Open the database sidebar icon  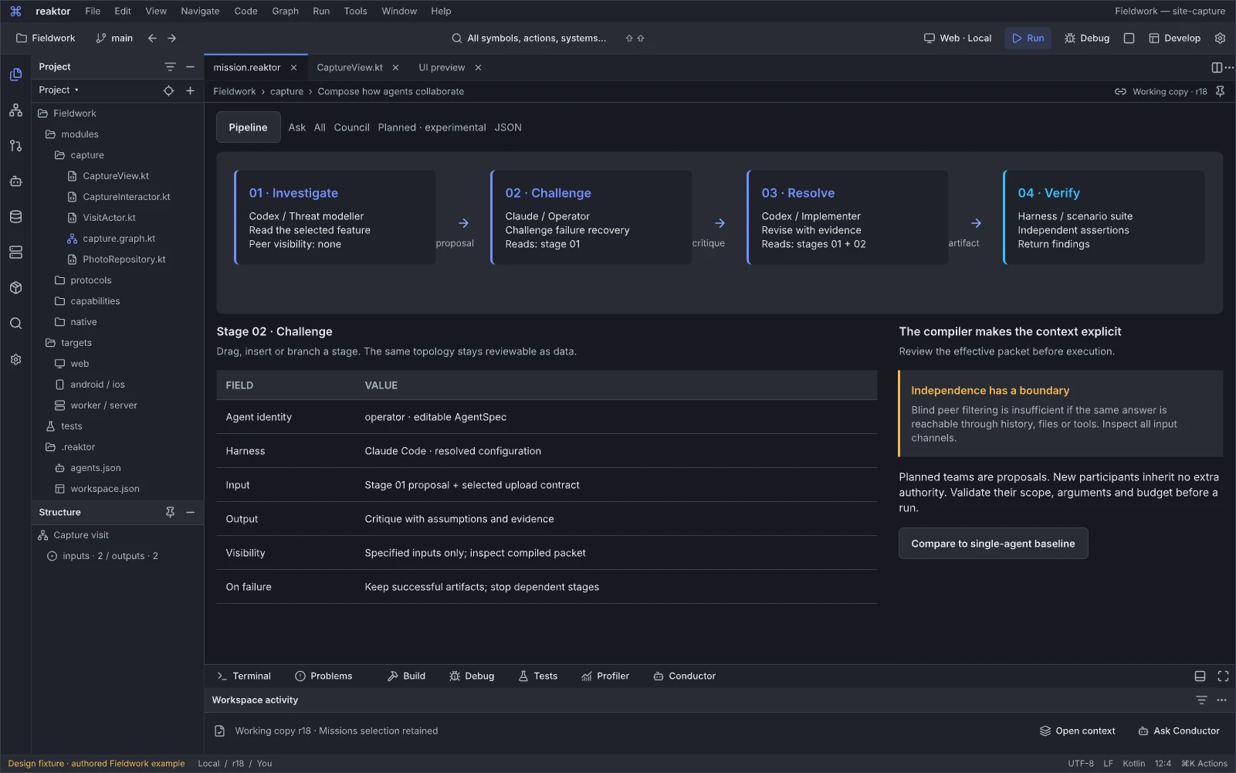point(15,217)
